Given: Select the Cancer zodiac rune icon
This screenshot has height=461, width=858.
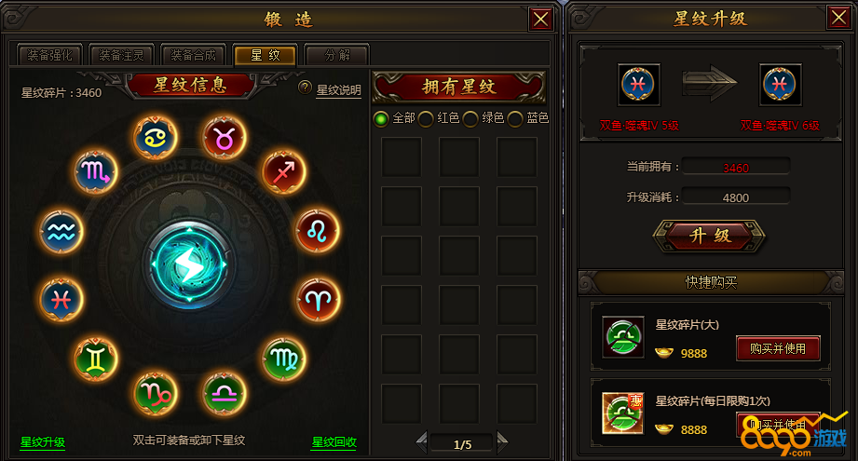Looking at the screenshot, I should coord(156,137).
